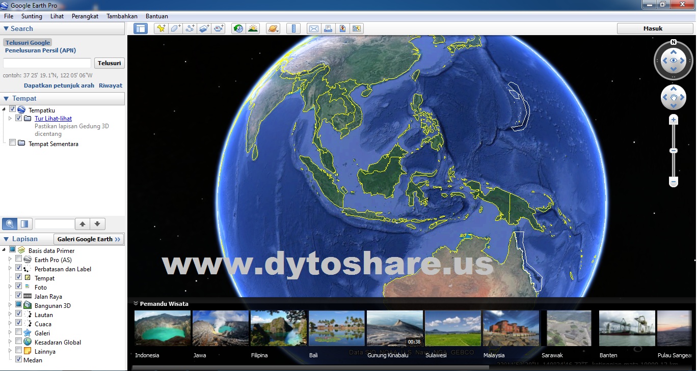The height and width of the screenshot is (371, 697).
Task: Add an image overlay from the toolbar
Action: click(x=204, y=28)
